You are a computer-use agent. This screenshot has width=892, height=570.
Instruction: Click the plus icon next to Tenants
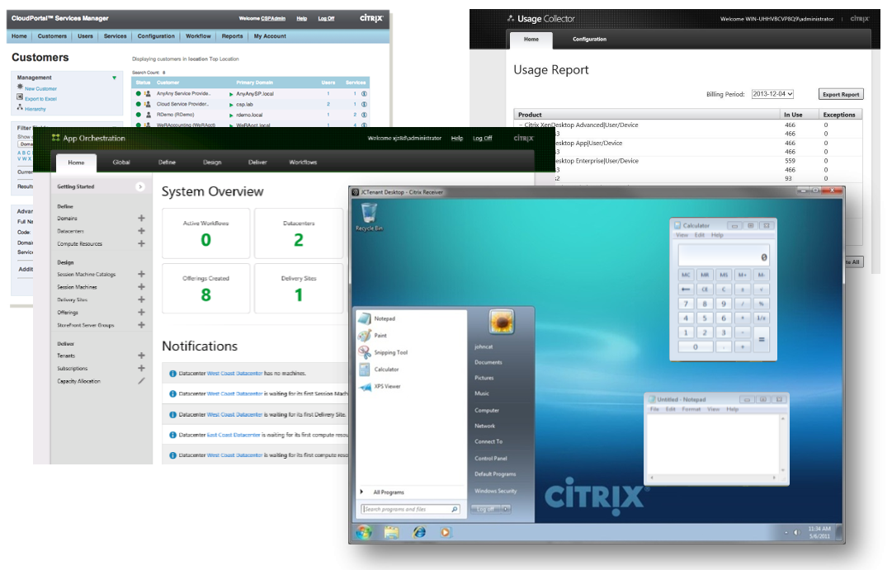(x=141, y=356)
